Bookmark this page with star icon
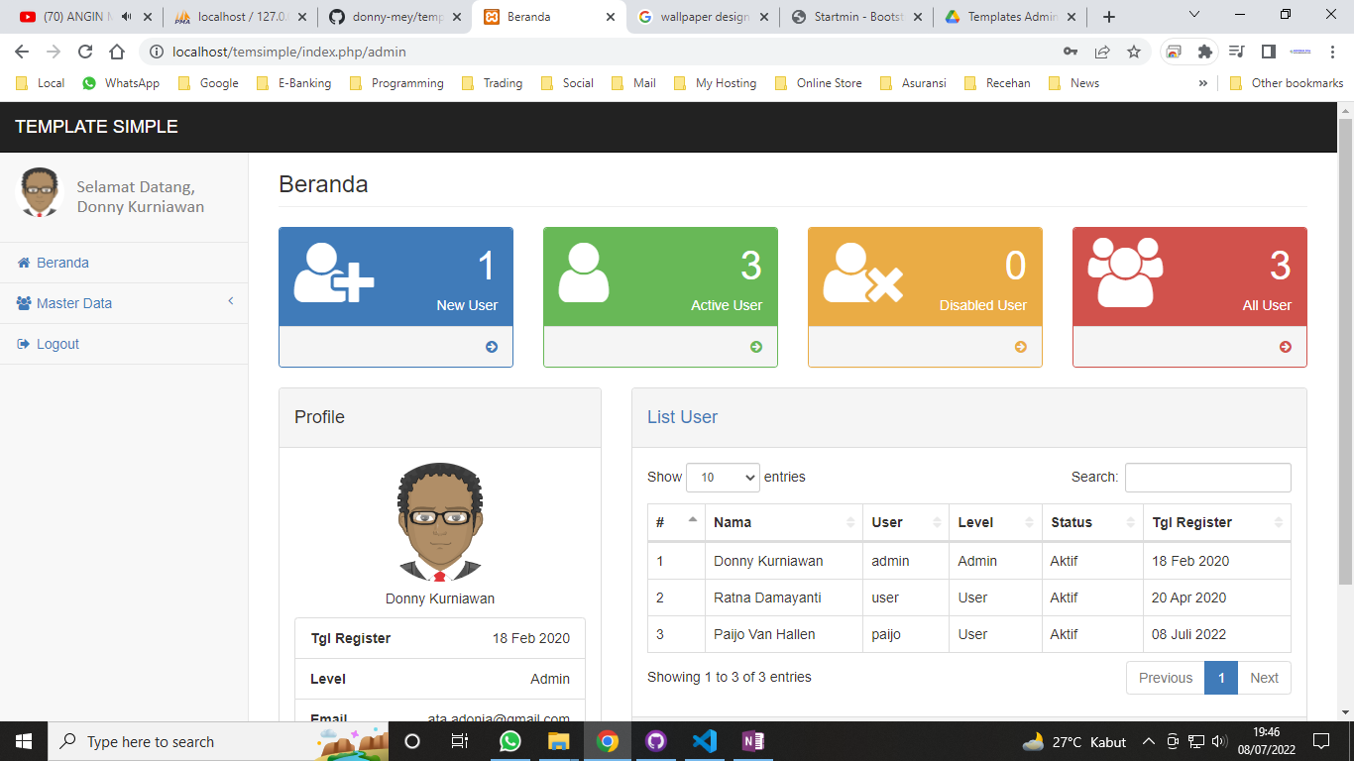This screenshot has height=761, width=1354. pos(1134,52)
